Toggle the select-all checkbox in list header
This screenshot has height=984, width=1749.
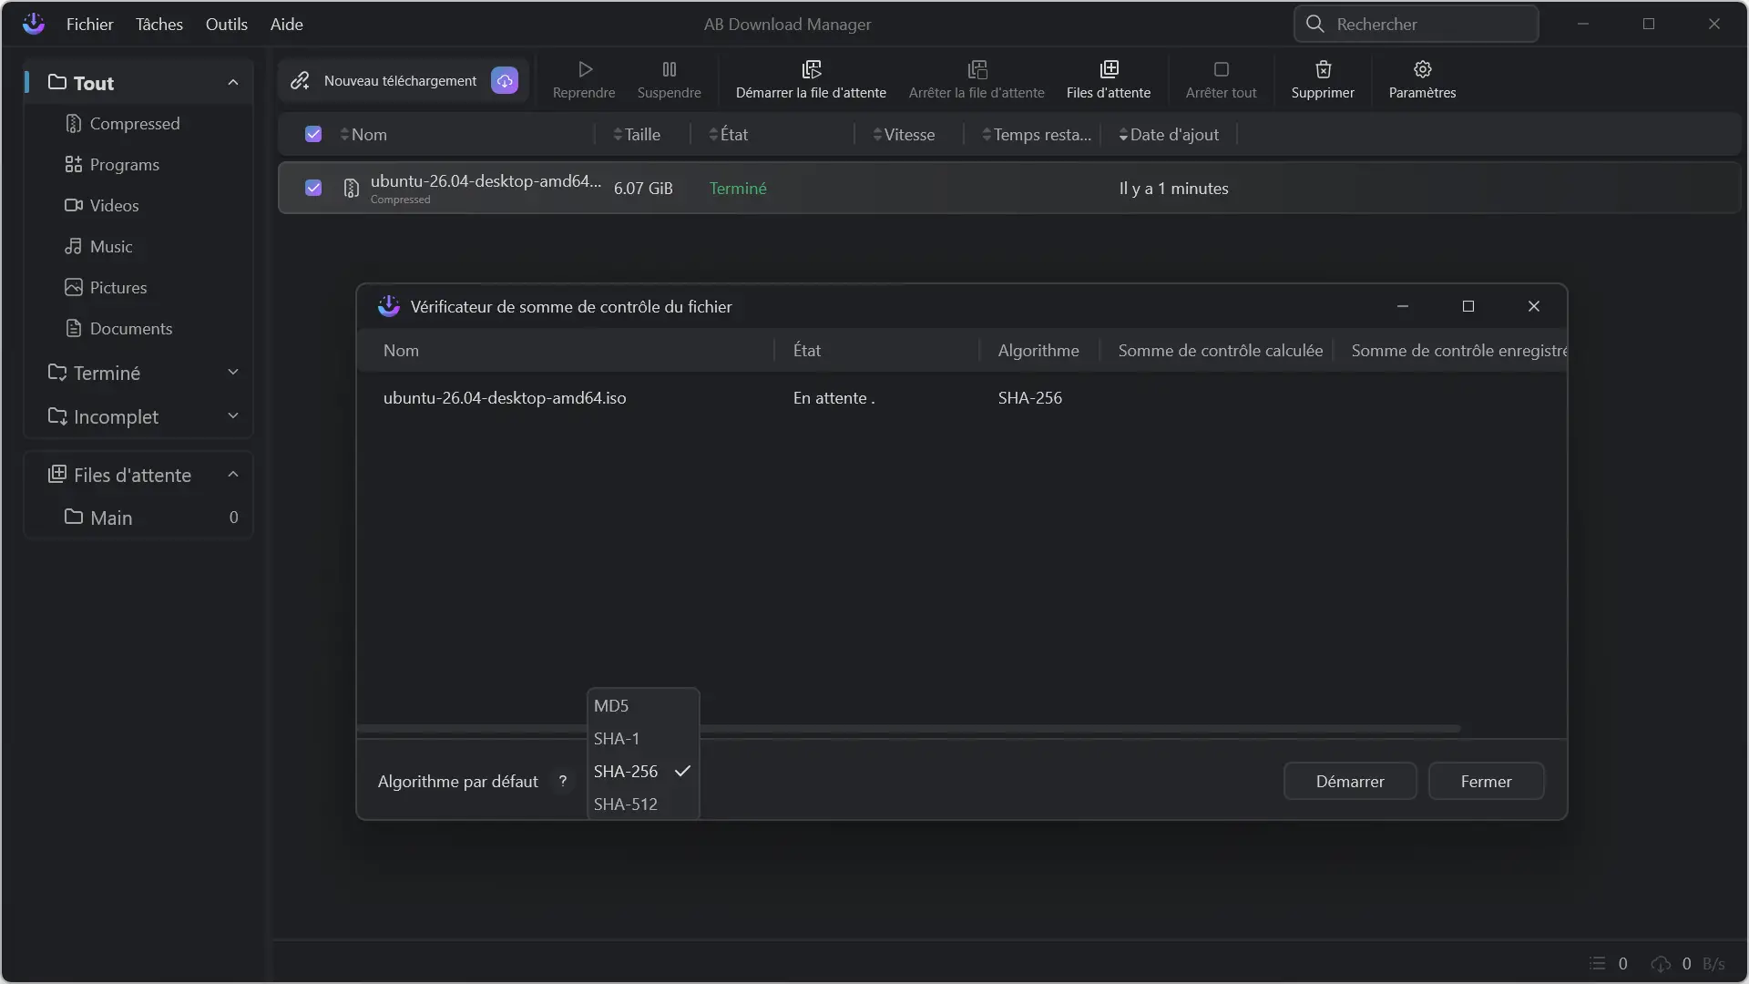(313, 134)
